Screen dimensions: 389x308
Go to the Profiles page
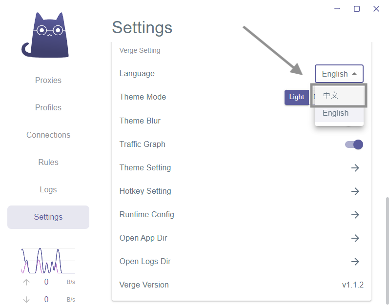pyautogui.click(x=48, y=107)
